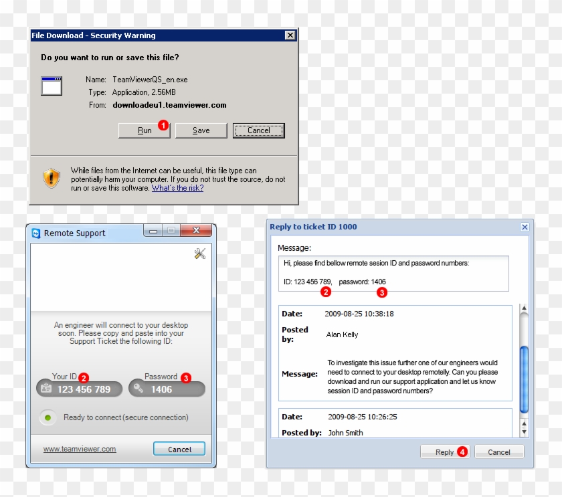Save the TeamViewer download instead
This screenshot has height=497, width=562.
coord(201,130)
